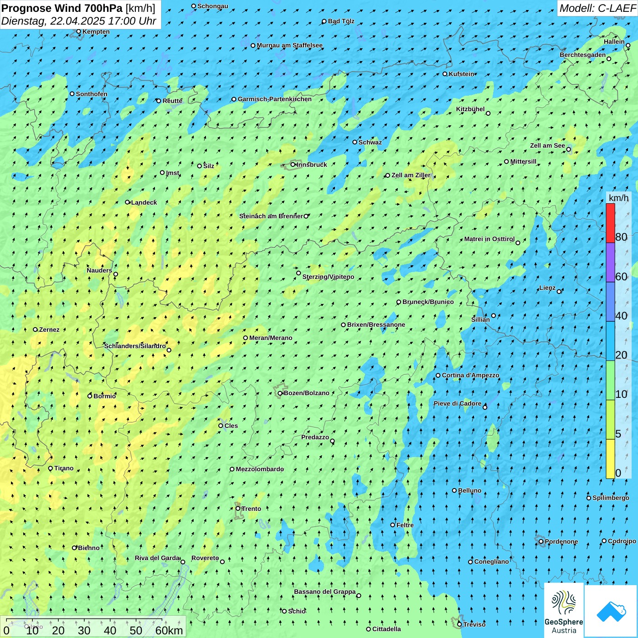Click the Cortina d'Ampezzo label
This screenshot has width=638, height=638.
click(x=470, y=376)
